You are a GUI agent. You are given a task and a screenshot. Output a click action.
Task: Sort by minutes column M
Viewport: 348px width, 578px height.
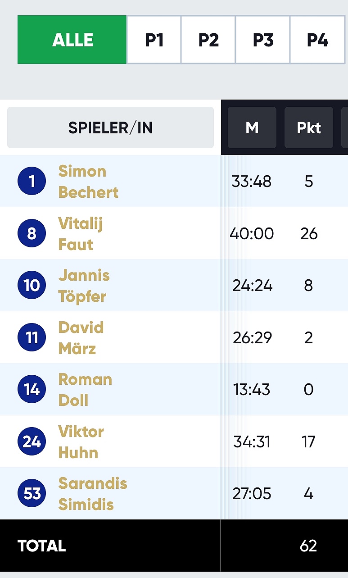pos(252,127)
